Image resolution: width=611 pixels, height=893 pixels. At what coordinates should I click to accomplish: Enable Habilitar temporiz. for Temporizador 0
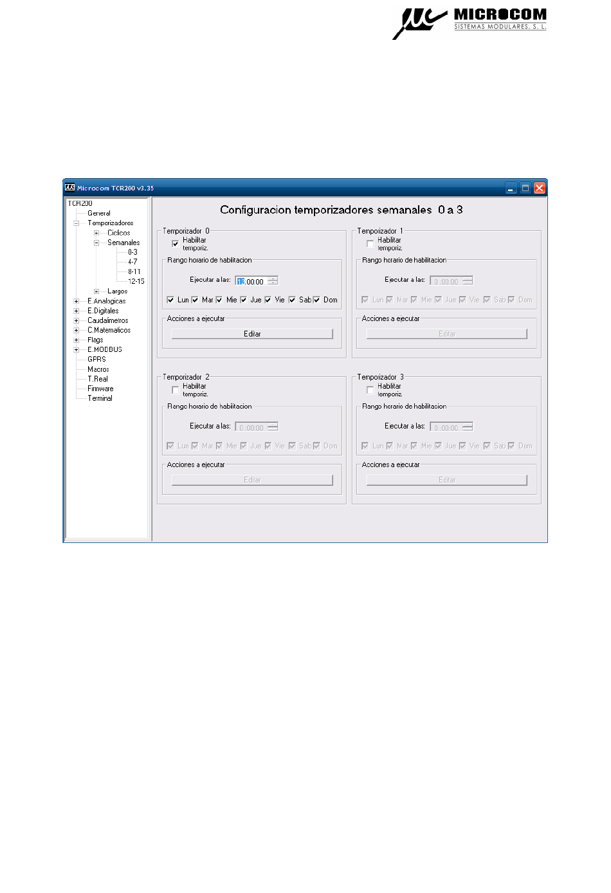coord(175,244)
